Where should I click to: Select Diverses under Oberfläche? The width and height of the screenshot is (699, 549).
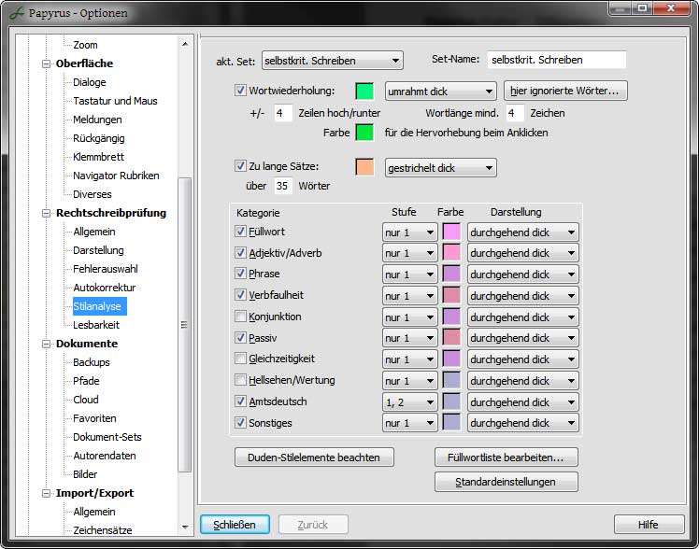93,194
